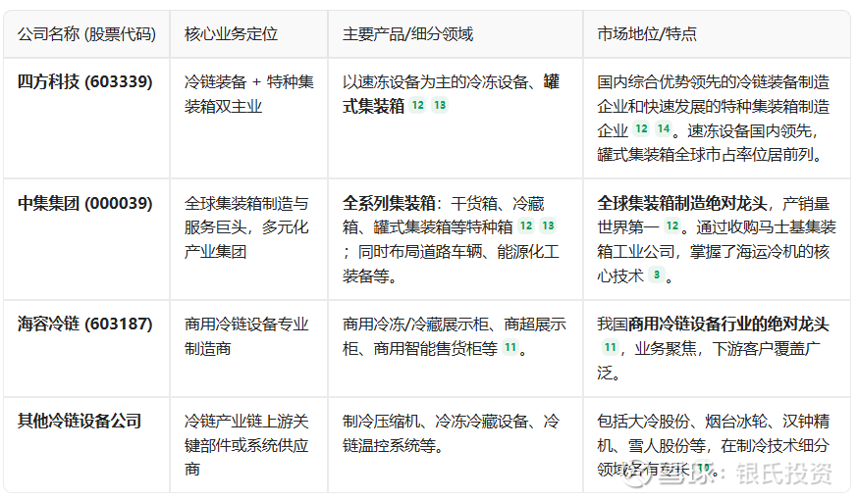Screen dimensions: 858x500
Task: Click the bold 全球集装箱制造绝对龙头 text
Action: pyautogui.click(x=682, y=203)
